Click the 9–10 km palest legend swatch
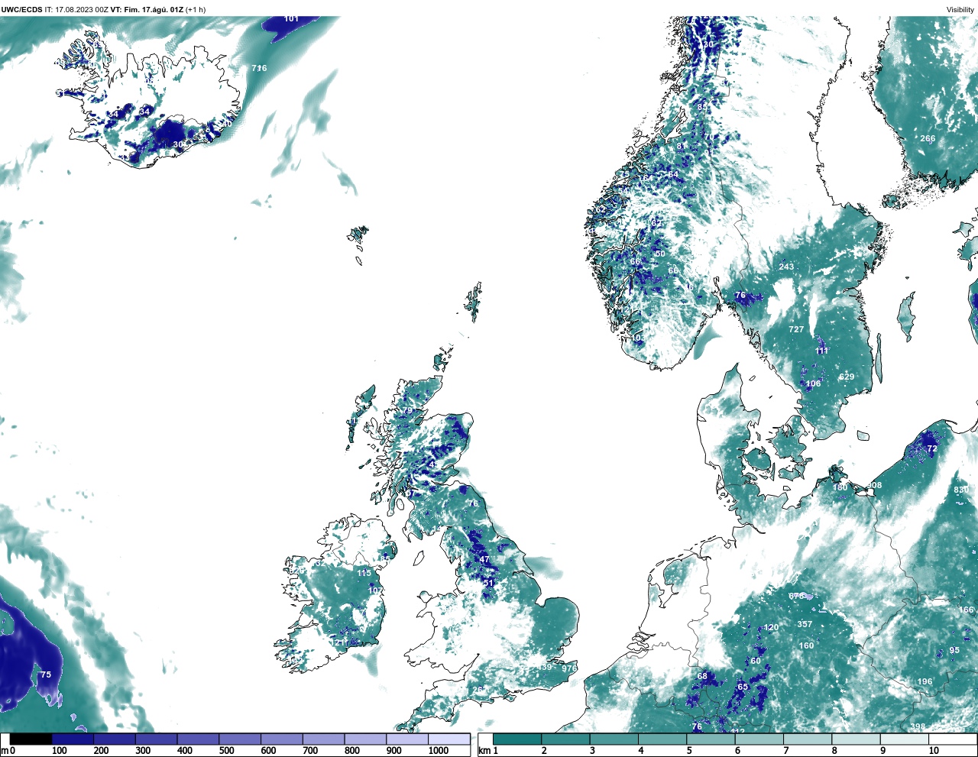 coord(904,739)
